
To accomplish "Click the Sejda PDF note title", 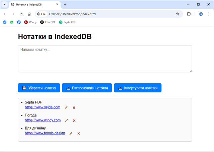I will point(33,102).
